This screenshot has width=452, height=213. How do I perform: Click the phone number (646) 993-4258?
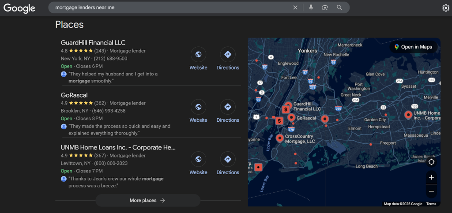coord(109,111)
